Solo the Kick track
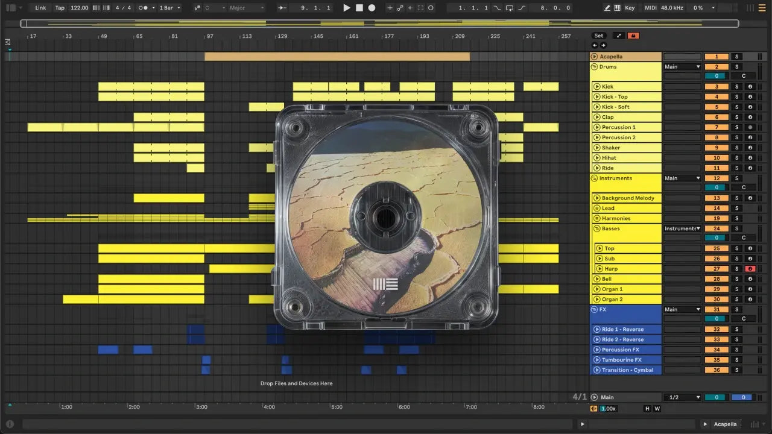The width and height of the screenshot is (772, 434). tap(736, 87)
